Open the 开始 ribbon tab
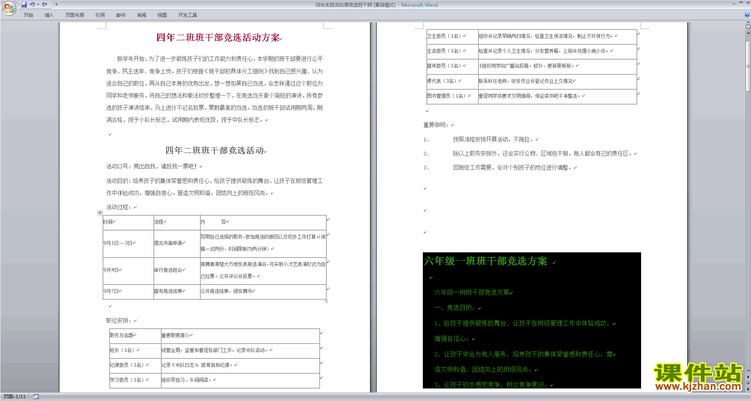Image resolution: width=751 pixels, height=401 pixels. pos(28,15)
